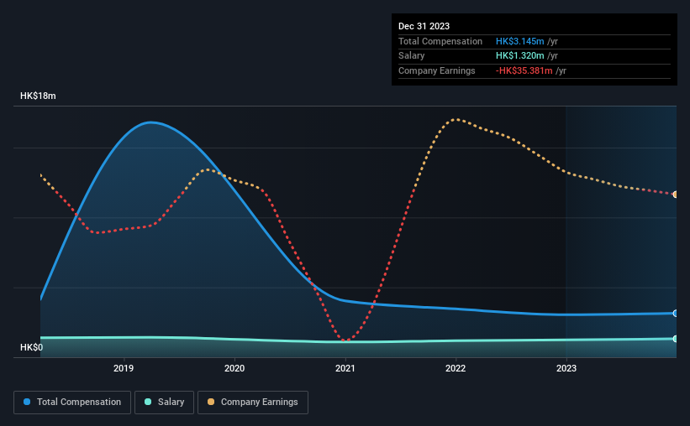Viewport: 690px width, 426px height.
Task: Click the HK$1.320m salary value
Action: (x=519, y=56)
